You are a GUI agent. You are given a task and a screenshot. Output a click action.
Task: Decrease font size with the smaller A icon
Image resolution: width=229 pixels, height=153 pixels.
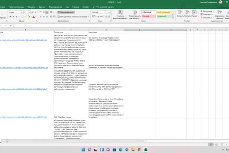35,12
